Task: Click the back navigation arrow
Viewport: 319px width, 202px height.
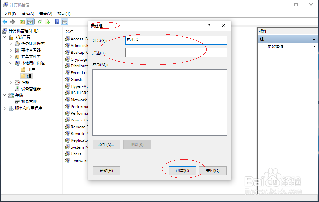Action: pyautogui.click(x=5, y=22)
